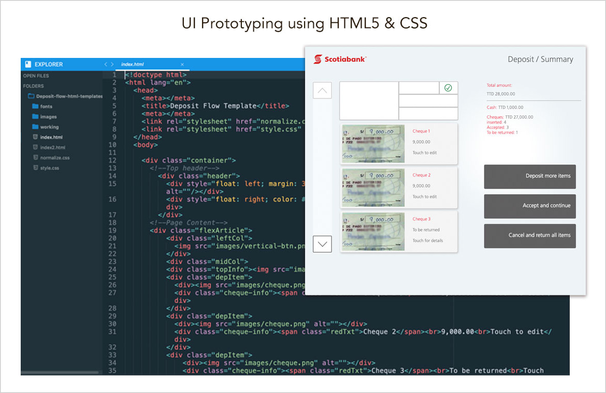Viewport: 606px width, 393px height.
Task: Switch to the index.html tab
Action: pos(133,64)
